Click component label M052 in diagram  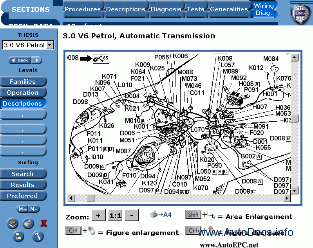click(203, 179)
